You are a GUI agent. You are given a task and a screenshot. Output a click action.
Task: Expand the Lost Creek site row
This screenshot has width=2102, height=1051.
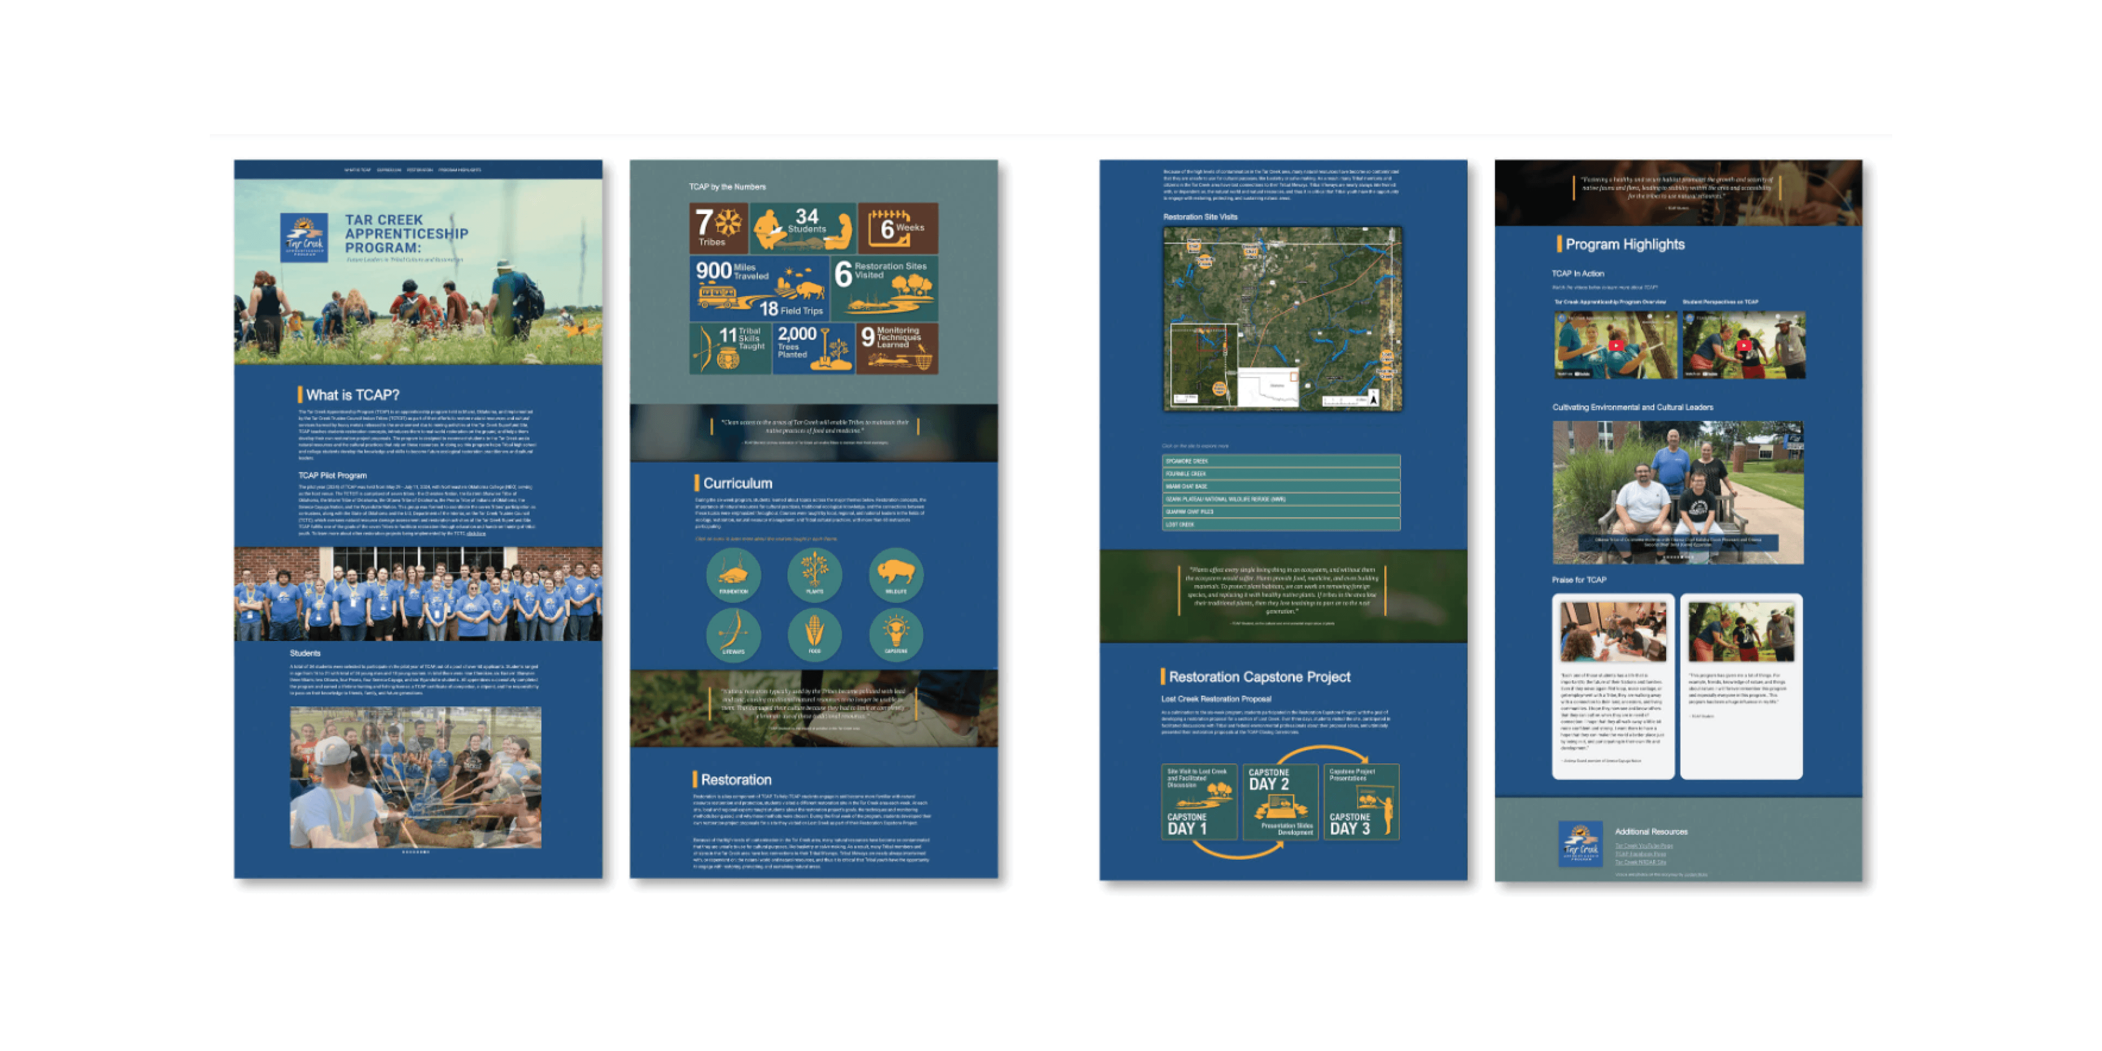tap(1281, 525)
